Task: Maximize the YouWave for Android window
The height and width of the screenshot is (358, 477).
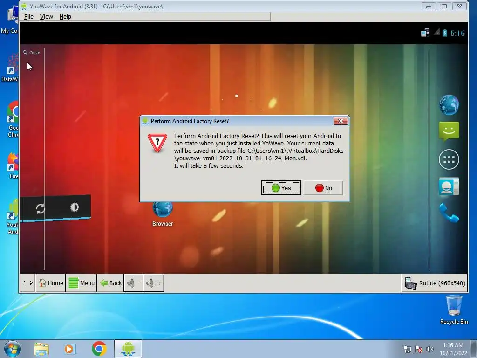Action: pyautogui.click(x=444, y=7)
